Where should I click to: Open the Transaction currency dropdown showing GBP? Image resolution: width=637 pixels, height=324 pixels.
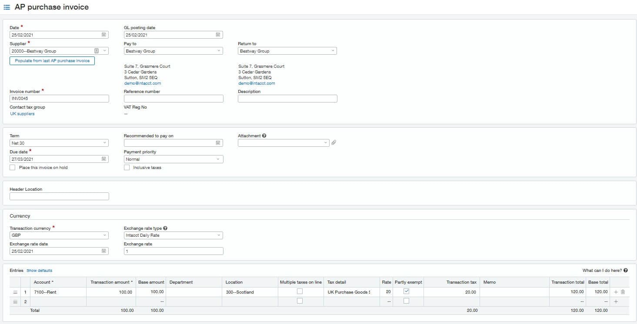pyautogui.click(x=59, y=235)
